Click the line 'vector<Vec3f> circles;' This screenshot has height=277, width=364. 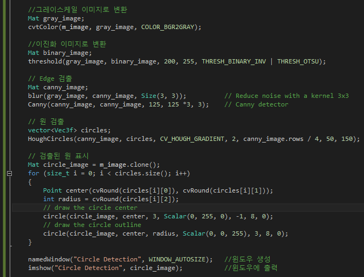pyautogui.click(x=69, y=130)
